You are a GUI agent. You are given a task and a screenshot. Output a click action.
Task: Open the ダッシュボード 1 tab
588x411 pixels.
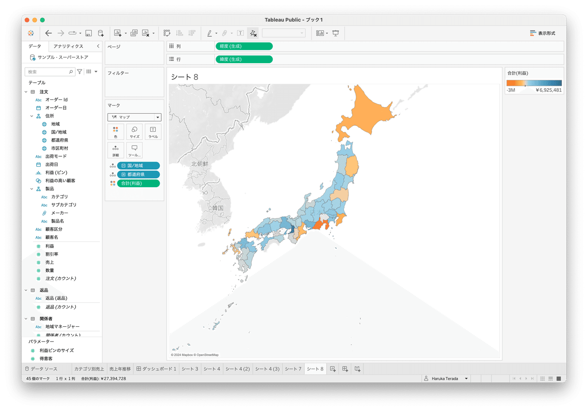click(156, 369)
